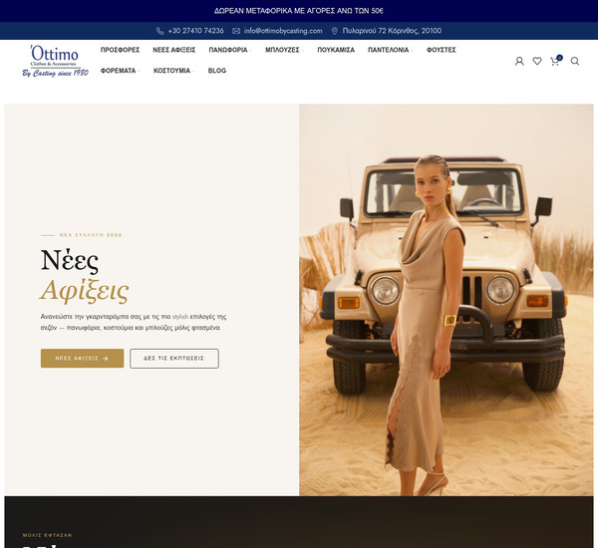This screenshot has width=598, height=548.
Task: Click the ΔΕΣ ΤΙΣ ΕΚΠΤΩΣΕΙΣ button
Action: coord(174,359)
